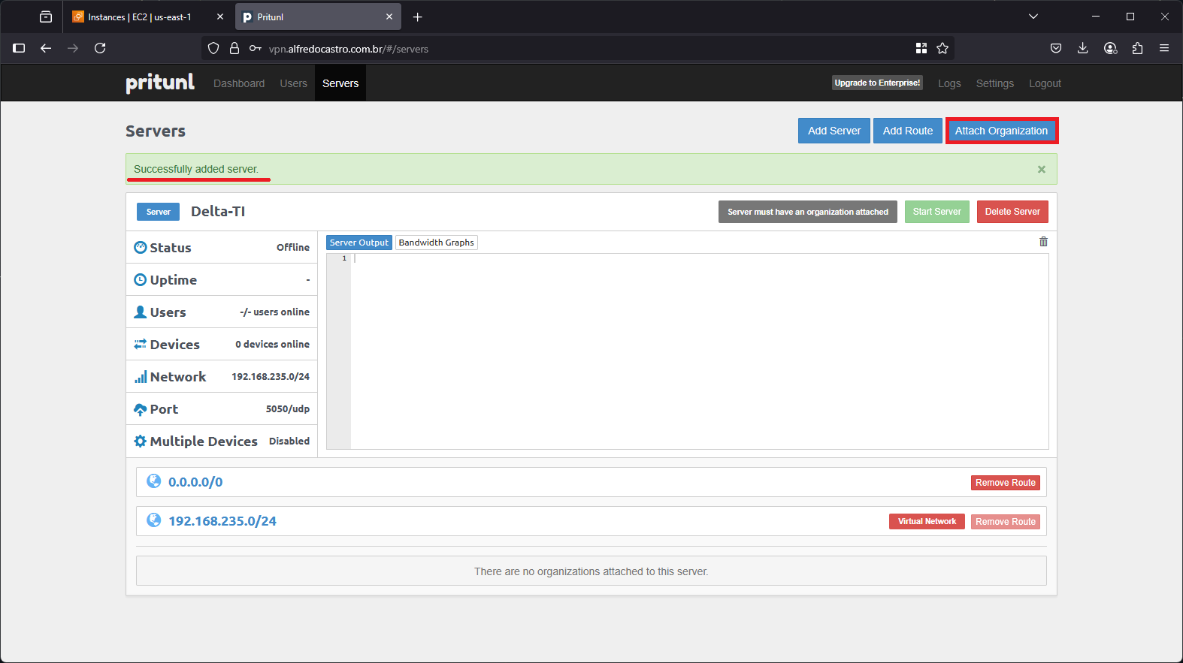The height and width of the screenshot is (663, 1183).
Task: Click the Start Server button
Action: [x=937, y=212]
